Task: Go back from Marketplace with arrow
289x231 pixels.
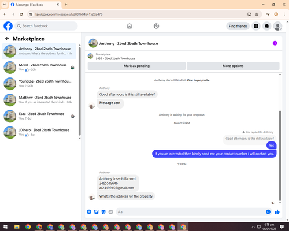Action: coord(7,39)
